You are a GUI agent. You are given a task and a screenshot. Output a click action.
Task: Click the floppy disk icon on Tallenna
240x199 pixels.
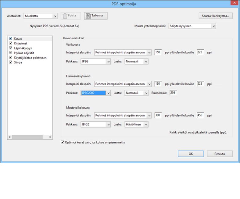click(x=88, y=16)
